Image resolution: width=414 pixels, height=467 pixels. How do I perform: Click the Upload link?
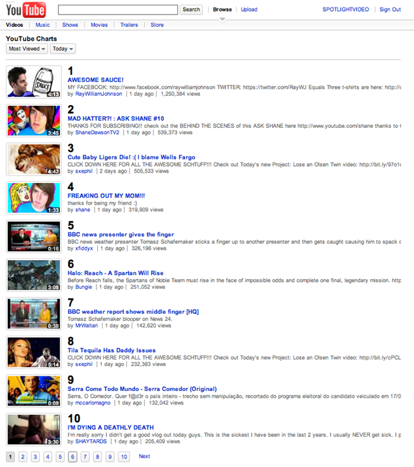(x=249, y=10)
